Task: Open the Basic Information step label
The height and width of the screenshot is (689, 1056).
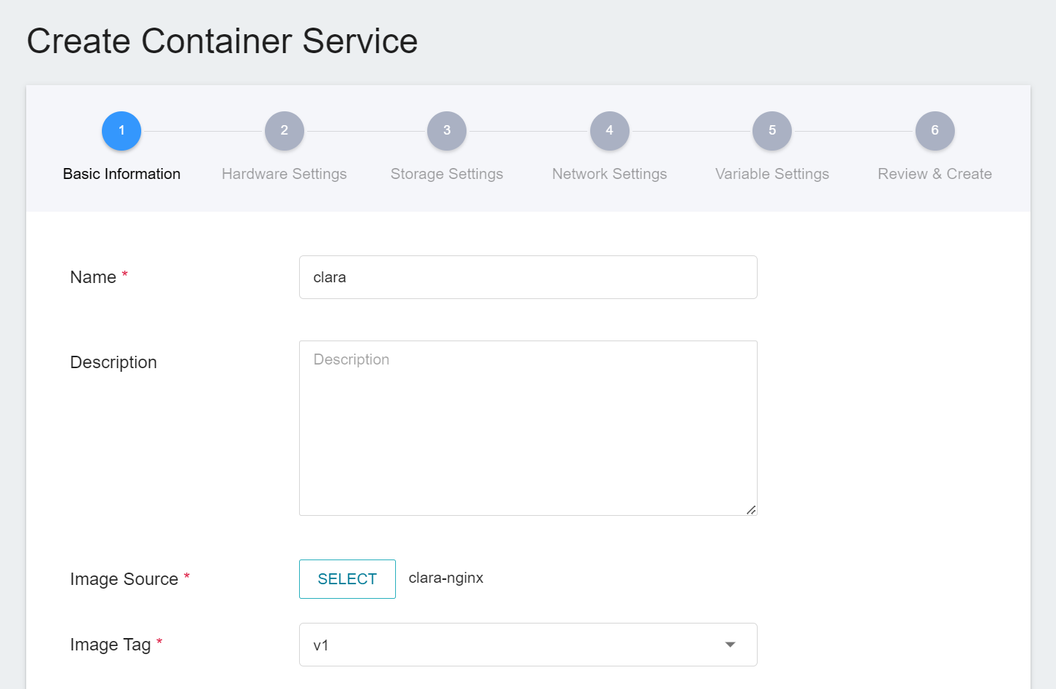Action: tap(122, 174)
